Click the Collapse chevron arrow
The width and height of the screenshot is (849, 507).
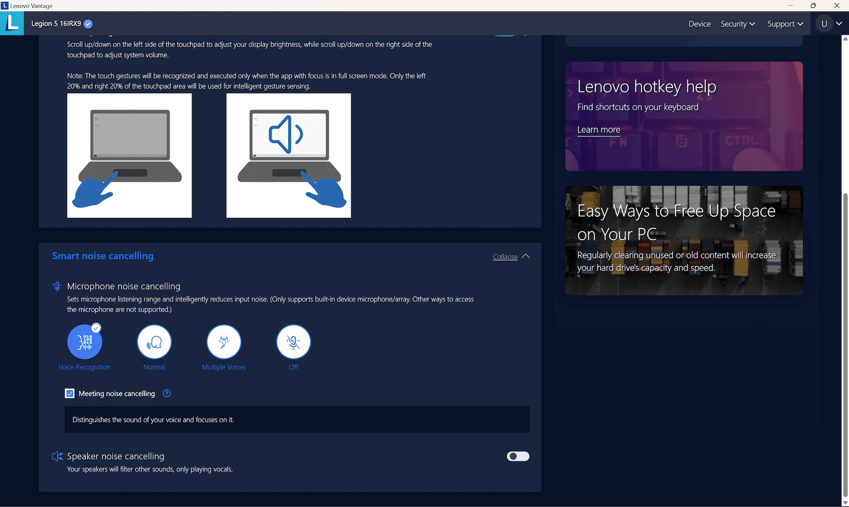[x=525, y=256]
